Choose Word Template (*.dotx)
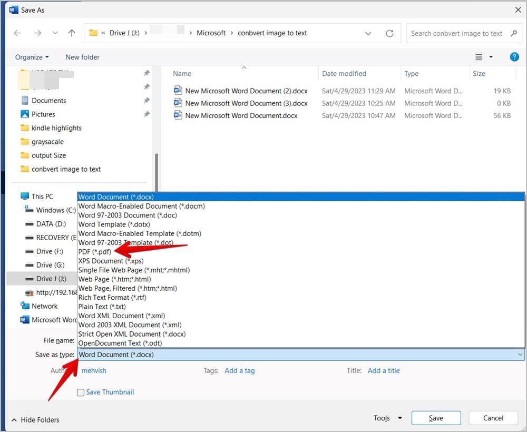Screen dimensions: 527x432 pos(301,224)
